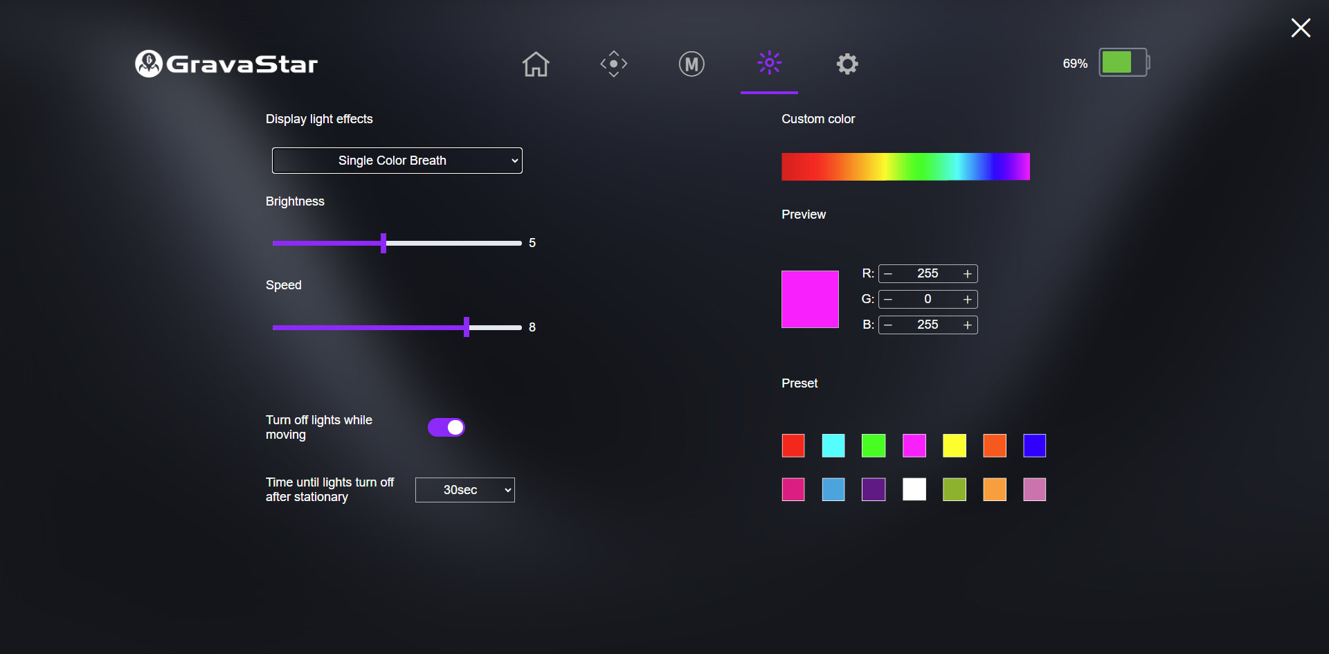Click the battery level indicator icon

tap(1123, 62)
